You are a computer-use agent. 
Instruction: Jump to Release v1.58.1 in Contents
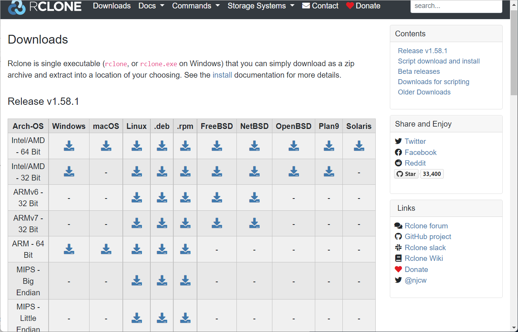(x=422, y=51)
